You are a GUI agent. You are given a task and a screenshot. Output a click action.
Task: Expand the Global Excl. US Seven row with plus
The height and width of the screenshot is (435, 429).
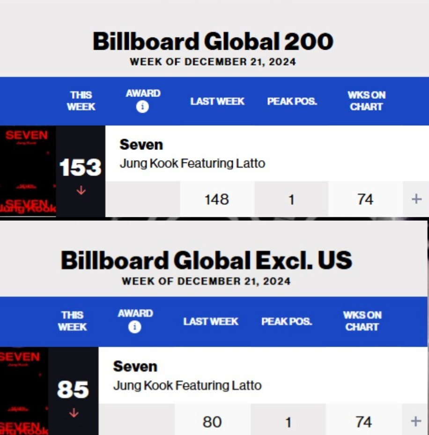(x=415, y=421)
